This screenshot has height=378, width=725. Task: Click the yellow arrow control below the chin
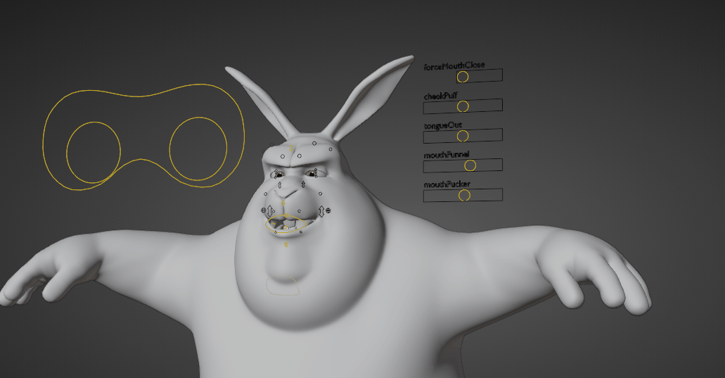point(286,245)
